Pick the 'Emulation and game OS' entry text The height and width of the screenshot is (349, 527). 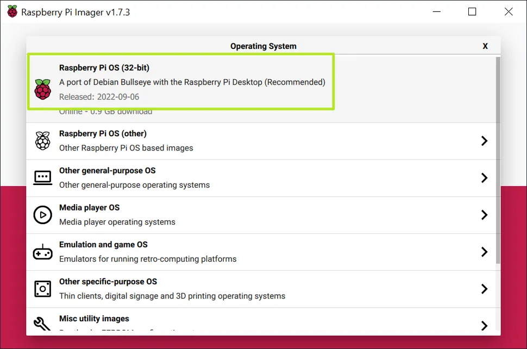pos(103,244)
